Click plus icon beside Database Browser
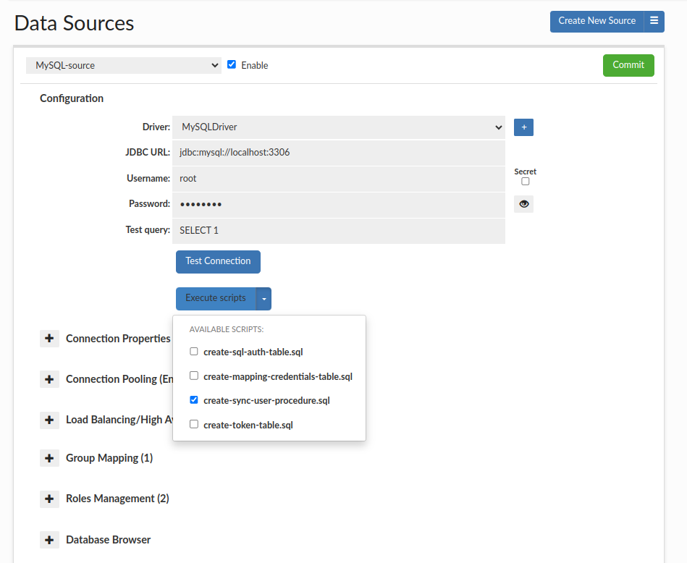Viewport: 687px width, 563px height. 49,540
